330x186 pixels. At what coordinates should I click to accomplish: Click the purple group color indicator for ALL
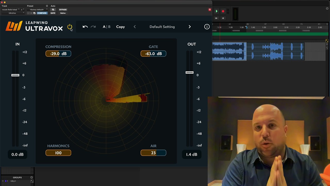coord(6,181)
